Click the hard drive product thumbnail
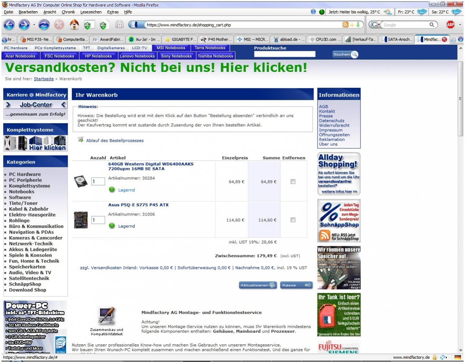The width and height of the screenshot is (465, 362). click(x=81, y=181)
